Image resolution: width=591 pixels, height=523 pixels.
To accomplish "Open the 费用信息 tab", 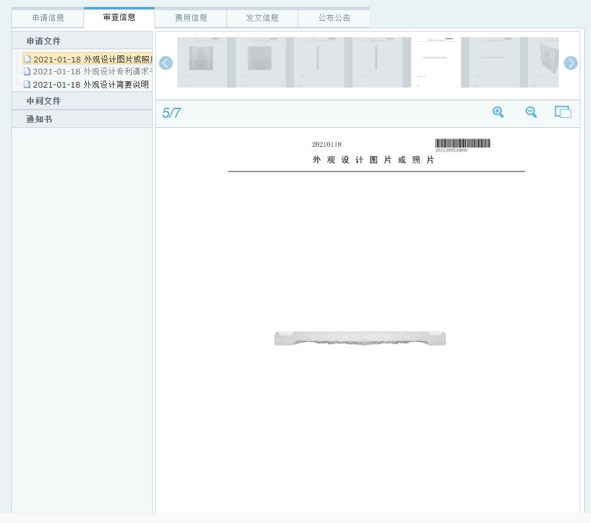I will point(191,18).
